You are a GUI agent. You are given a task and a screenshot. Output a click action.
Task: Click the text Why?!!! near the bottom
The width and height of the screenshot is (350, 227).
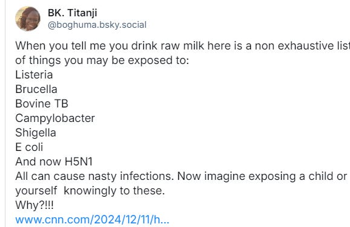[34, 205]
